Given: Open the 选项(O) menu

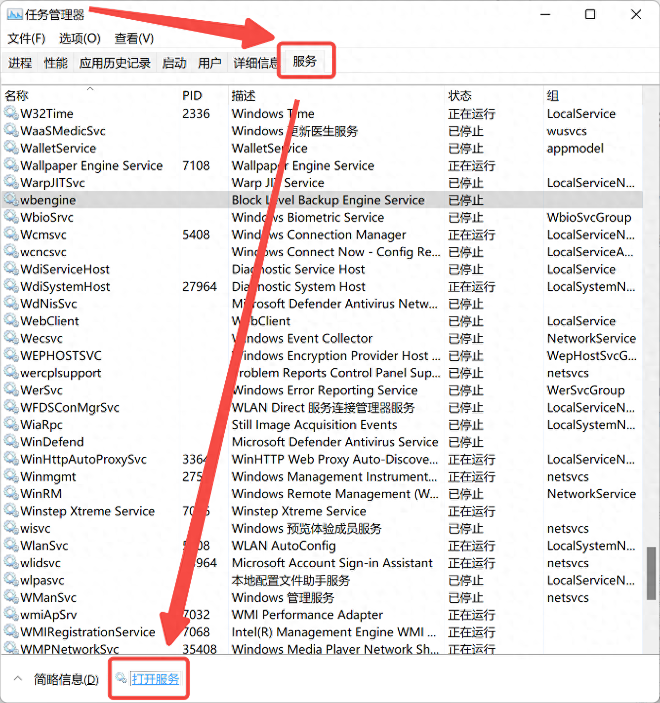Looking at the screenshot, I should (x=79, y=38).
